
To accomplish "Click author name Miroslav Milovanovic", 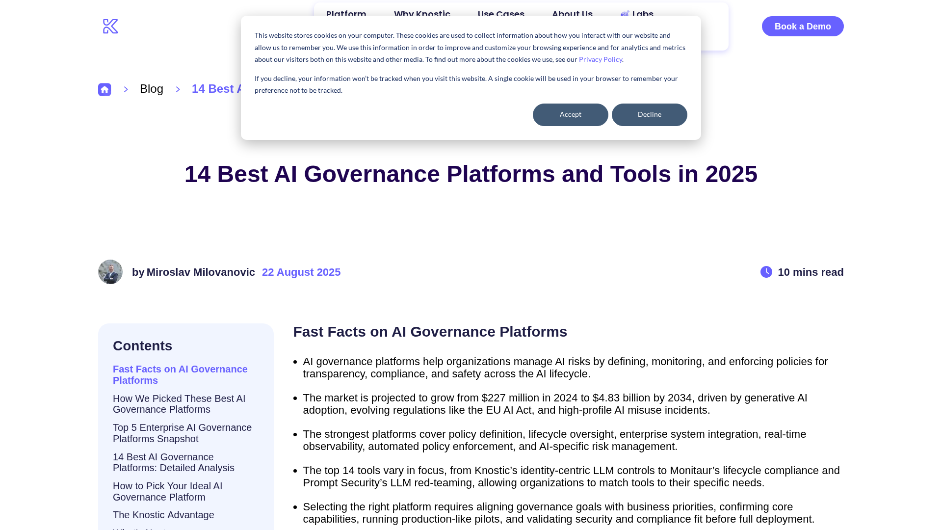I will click(x=200, y=272).
